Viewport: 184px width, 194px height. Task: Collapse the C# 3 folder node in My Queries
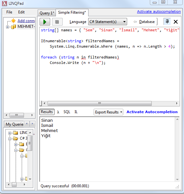pyautogui.click(x=10, y=139)
